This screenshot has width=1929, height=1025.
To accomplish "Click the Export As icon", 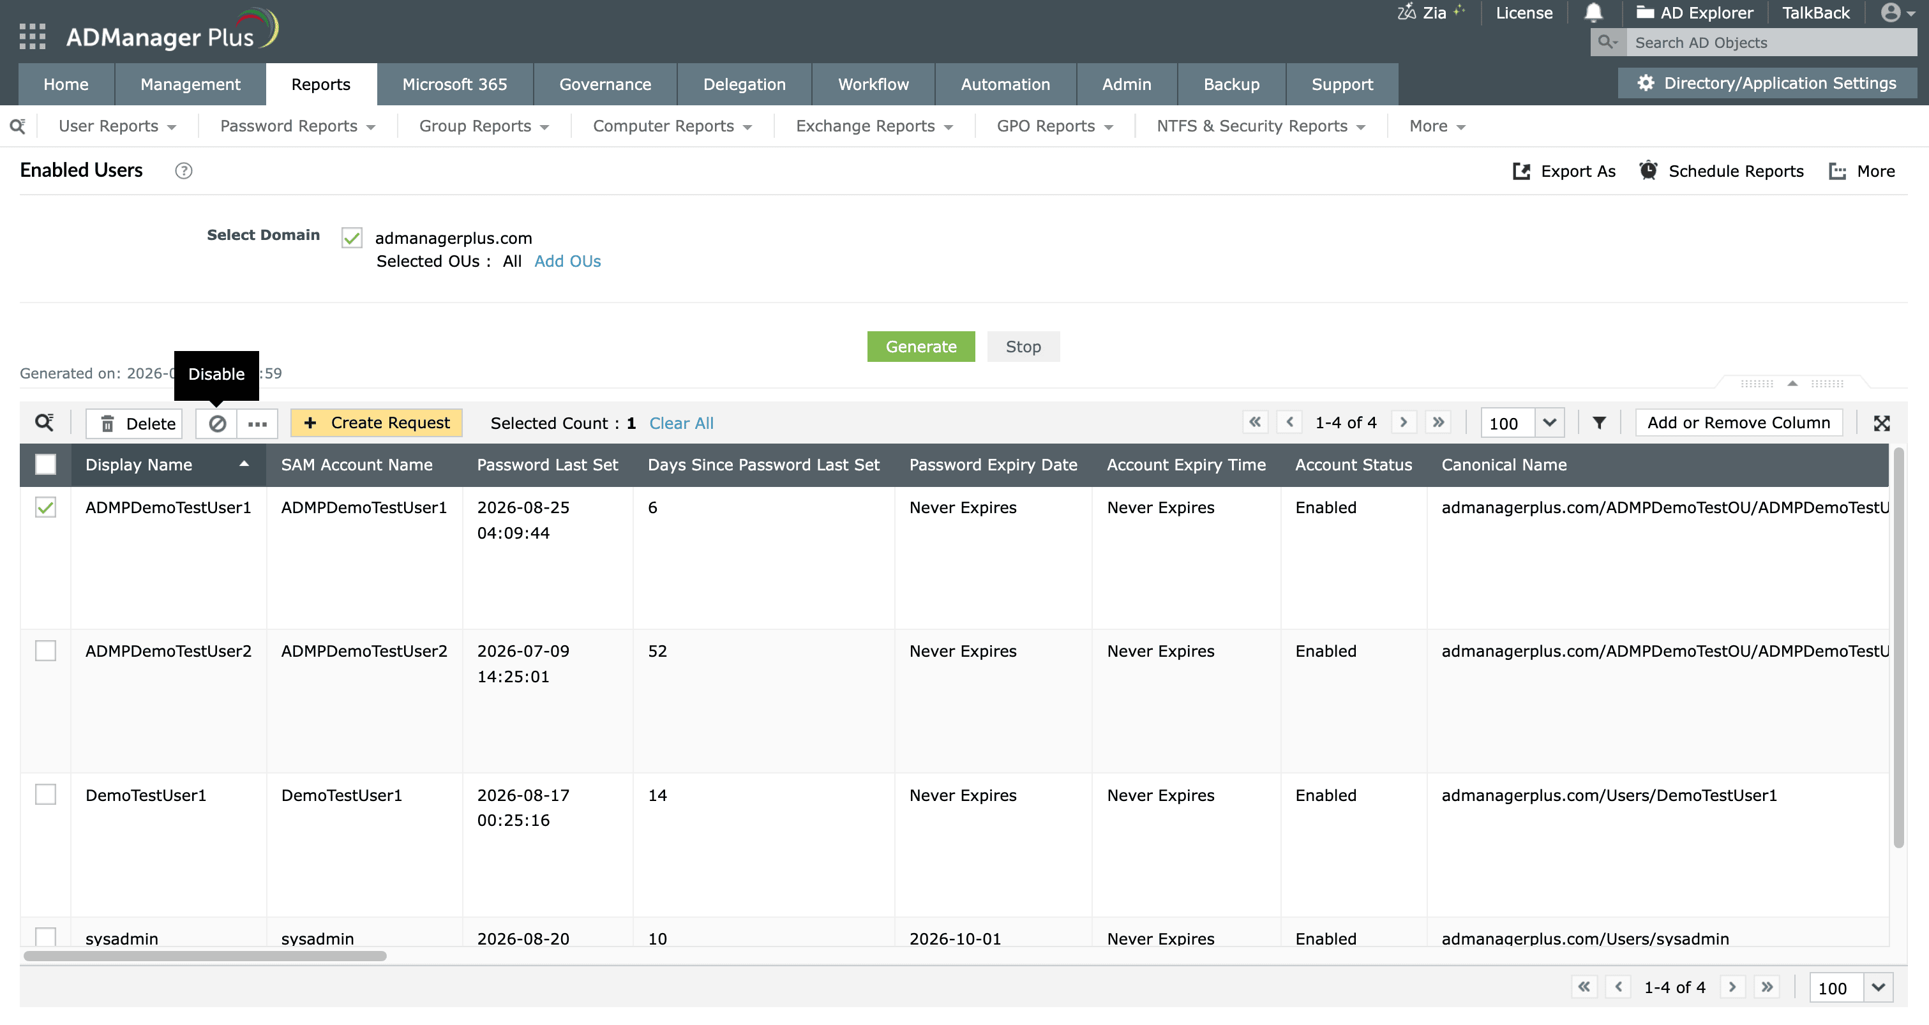I will tap(1522, 172).
